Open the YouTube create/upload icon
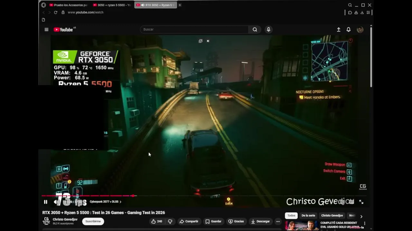Screen dimensions: 412x231 click(339, 30)
